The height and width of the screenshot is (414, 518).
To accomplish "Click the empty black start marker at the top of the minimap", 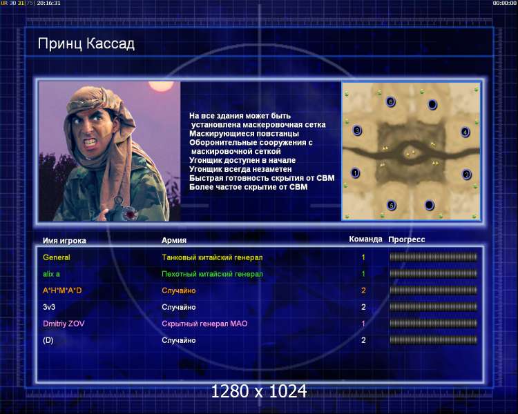I will (x=432, y=105).
